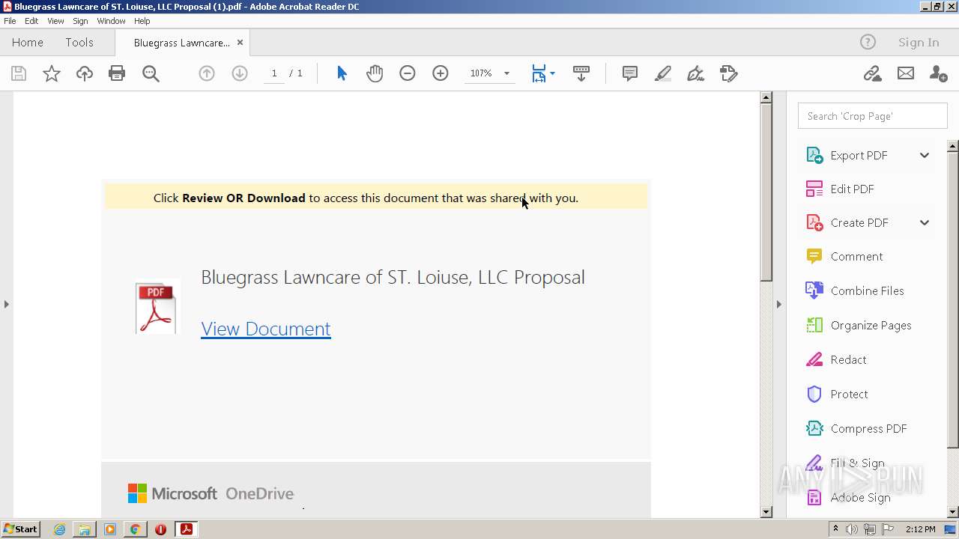Click Sign In
The width and height of the screenshot is (959, 539).
coord(919,42)
